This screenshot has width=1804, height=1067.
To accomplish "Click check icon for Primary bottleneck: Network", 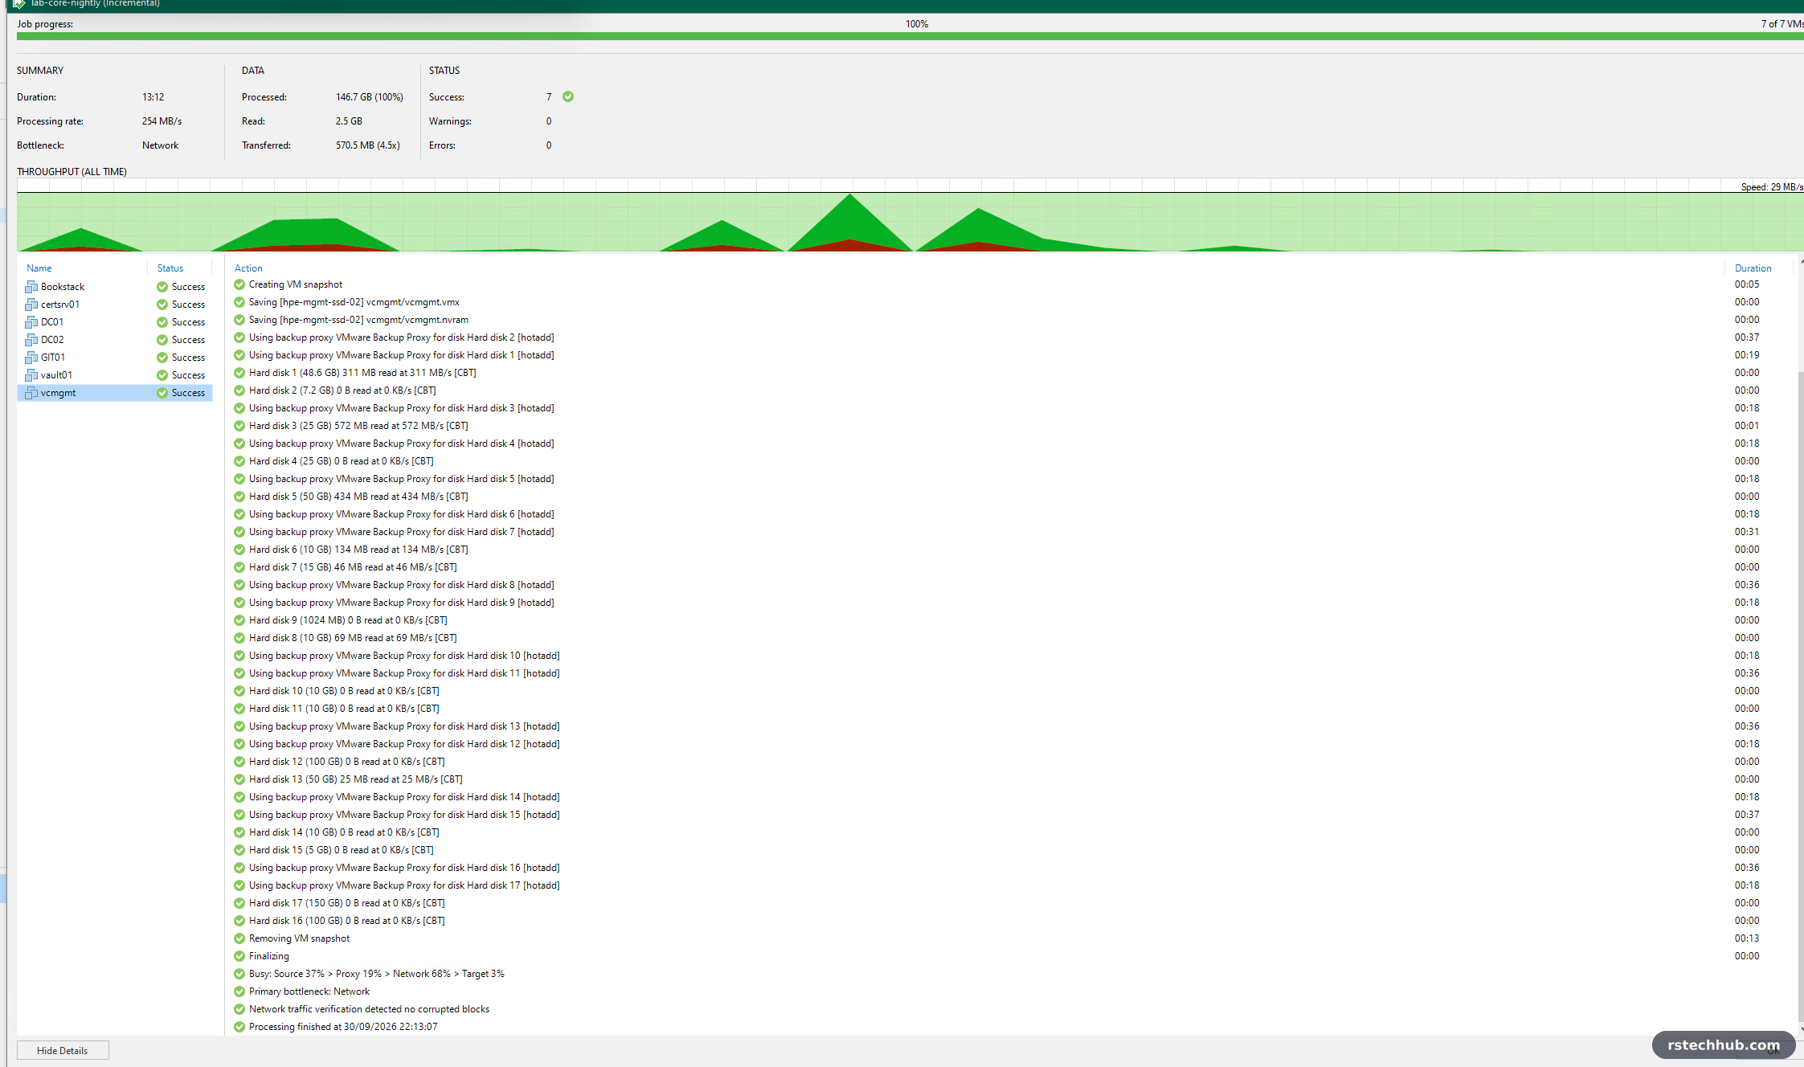I will click(239, 991).
